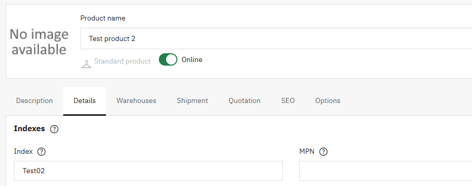Click the Product name label
This screenshot has width=472, height=186.
[103, 18]
